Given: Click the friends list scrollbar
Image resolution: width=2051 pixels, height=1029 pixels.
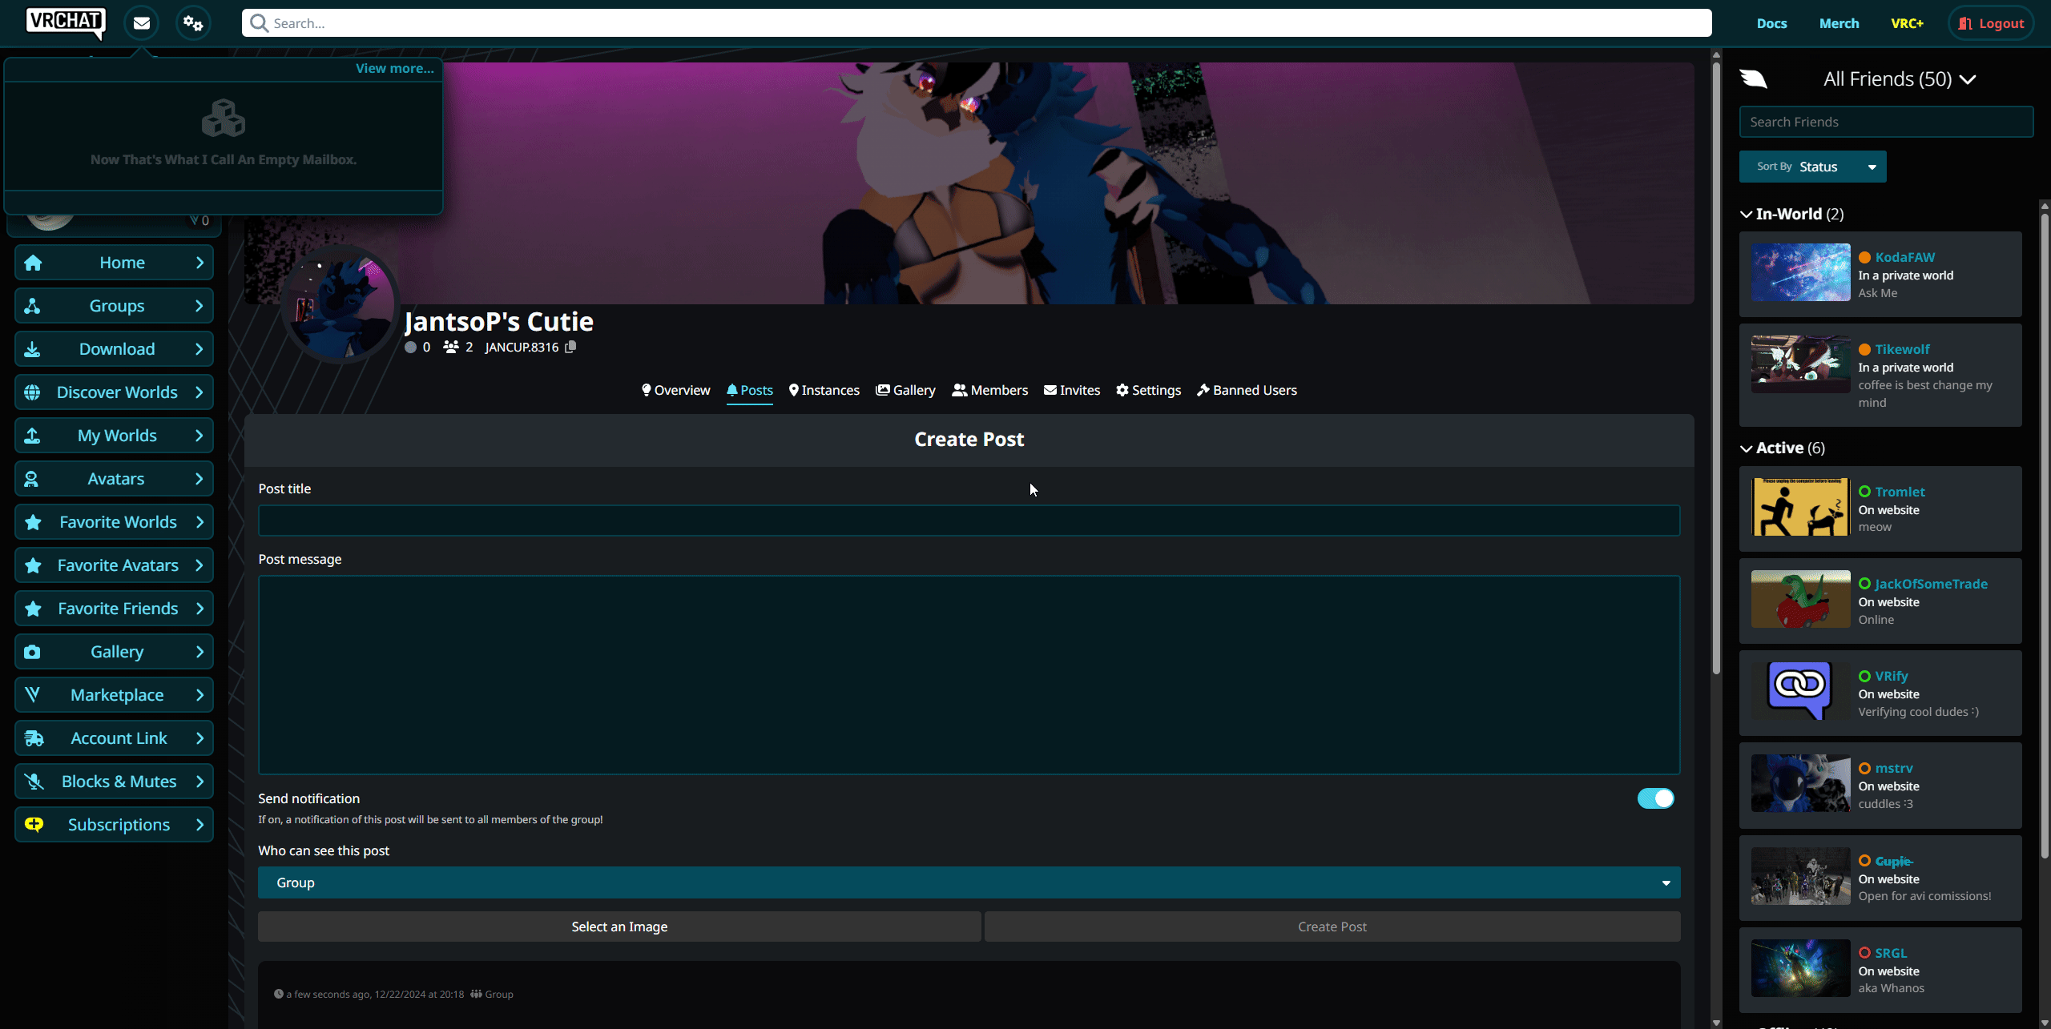Looking at the screenshot, I should 2045,537.
